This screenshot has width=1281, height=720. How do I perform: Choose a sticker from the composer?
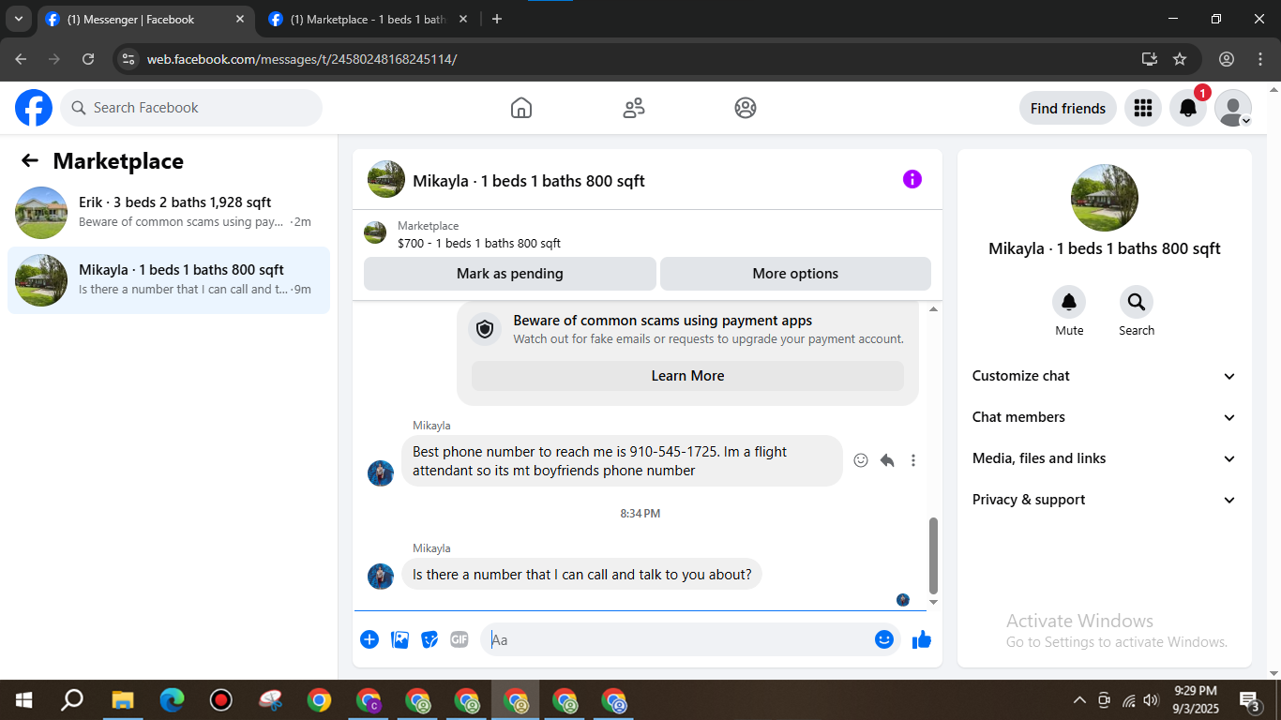pyautogui.click(x=430, y=639)
